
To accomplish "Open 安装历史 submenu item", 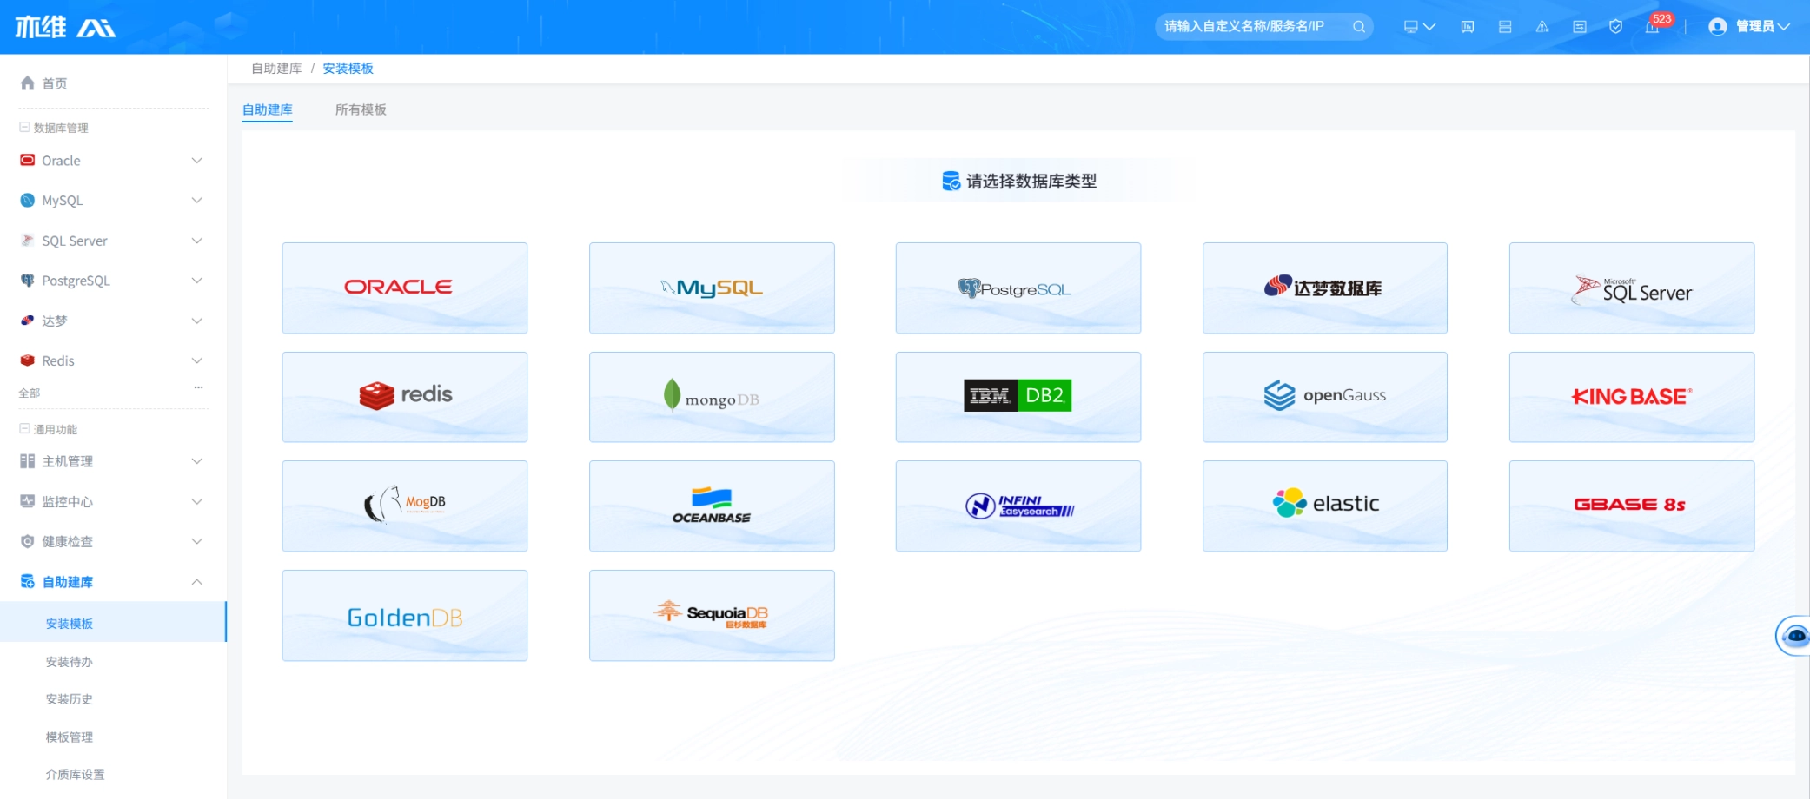I will (70, 699).
